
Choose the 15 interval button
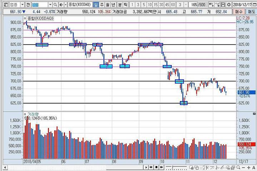(x=156, y=5)
